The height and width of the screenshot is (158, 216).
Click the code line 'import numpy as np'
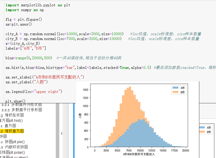point(25,10)
